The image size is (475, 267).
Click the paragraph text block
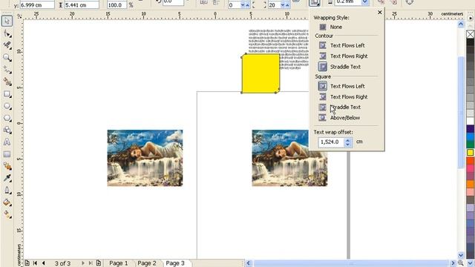(x=278, y=41)
